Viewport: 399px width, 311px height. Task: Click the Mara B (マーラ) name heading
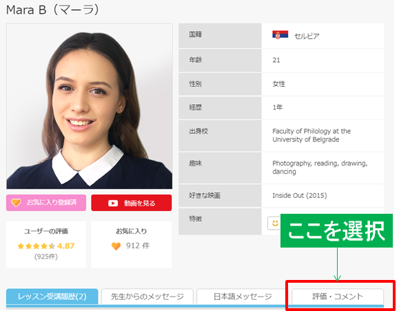point(52,10)
